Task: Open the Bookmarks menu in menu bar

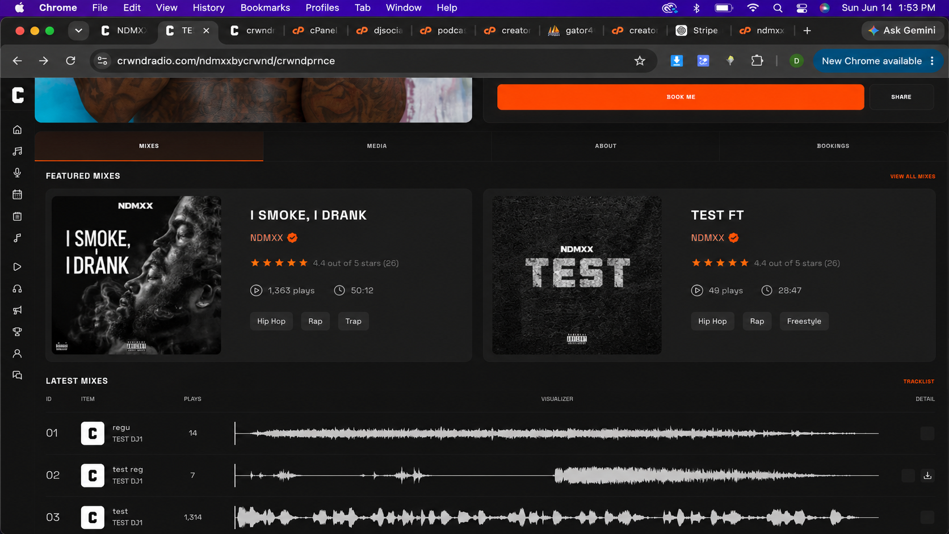Action: coord(265,8)
